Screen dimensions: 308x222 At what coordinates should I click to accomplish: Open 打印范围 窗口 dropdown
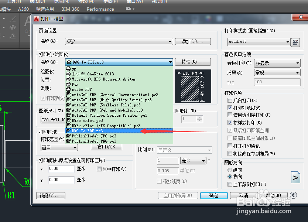point(59,147)
